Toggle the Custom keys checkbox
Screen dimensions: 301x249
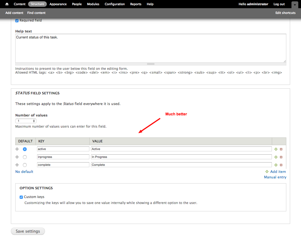tap(21, 197)
